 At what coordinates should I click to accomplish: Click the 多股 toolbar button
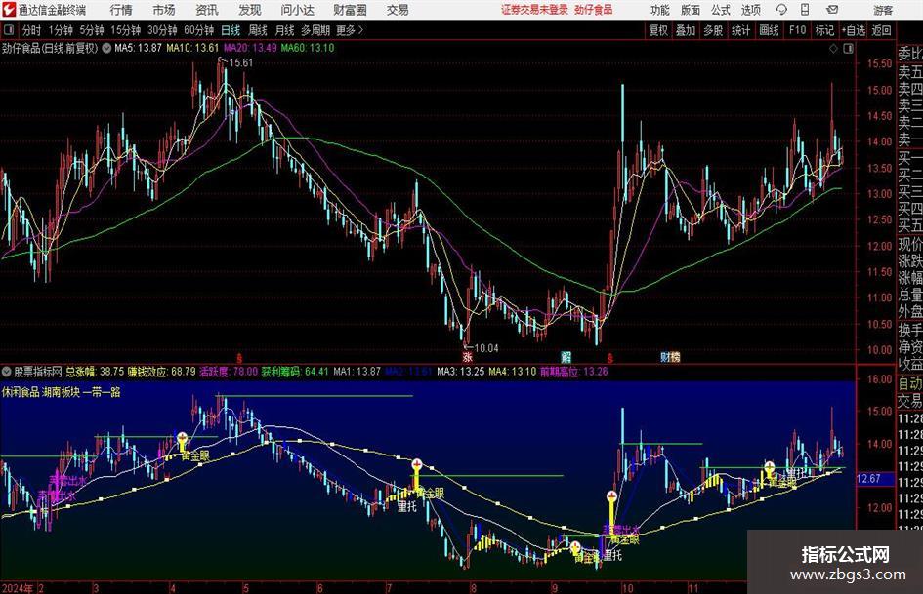point(713,30)
